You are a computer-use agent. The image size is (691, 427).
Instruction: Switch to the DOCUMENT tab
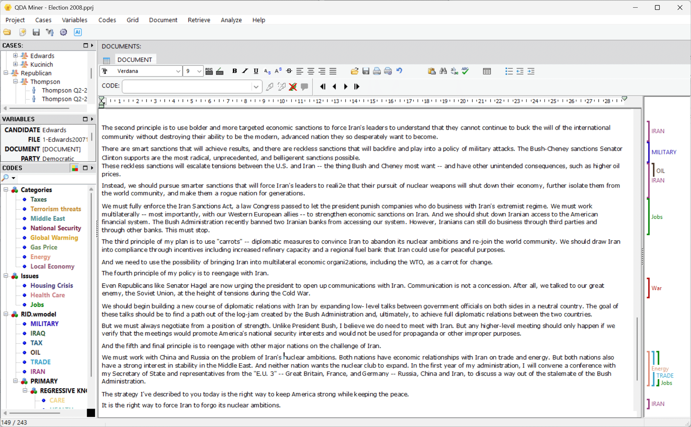point(135,60)
